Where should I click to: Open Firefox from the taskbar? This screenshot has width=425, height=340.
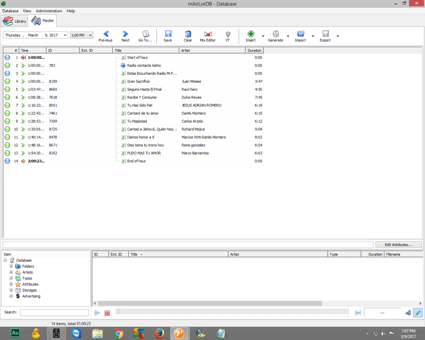159,333
